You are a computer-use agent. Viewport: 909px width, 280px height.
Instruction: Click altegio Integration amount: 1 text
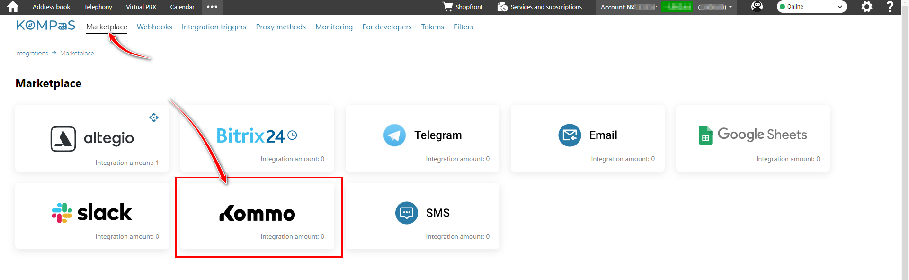127,163
